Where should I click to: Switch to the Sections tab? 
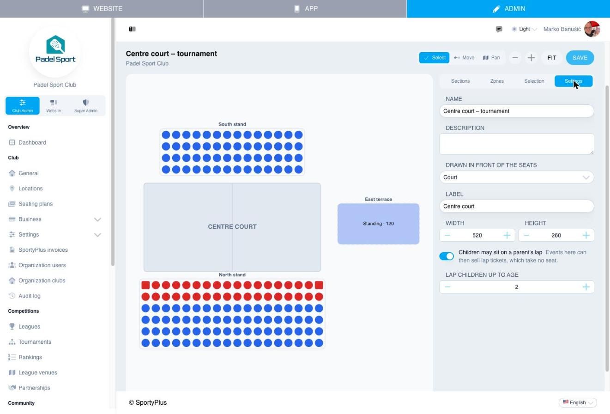coord(460,81)
